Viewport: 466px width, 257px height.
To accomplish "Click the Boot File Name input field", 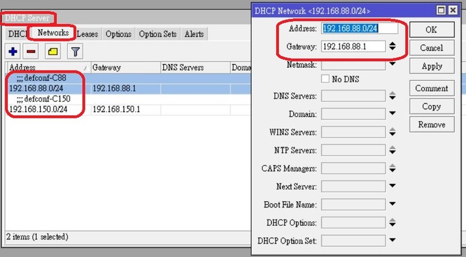I will point(353,205).
